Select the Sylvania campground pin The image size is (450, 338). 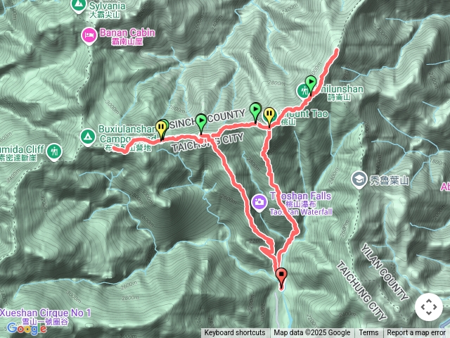(x=77, y=5)
